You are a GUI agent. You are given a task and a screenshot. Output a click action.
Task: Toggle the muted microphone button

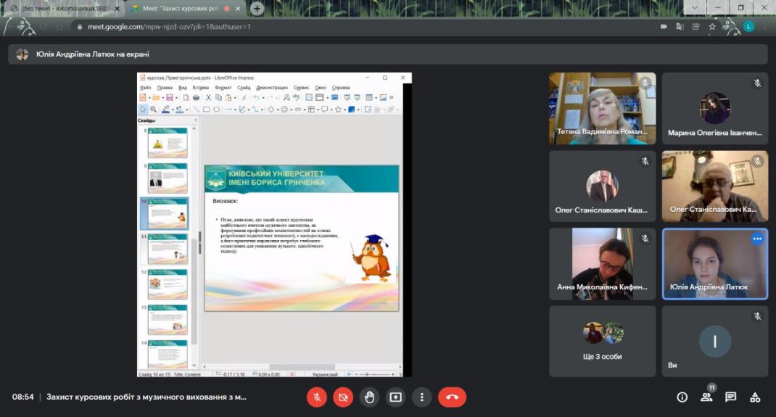coord(316,397)
